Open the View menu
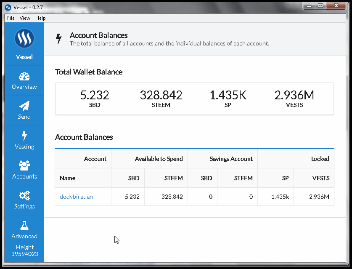Image resolution: width=352 pixels, height=269 pixels. (x=25, y=18)
